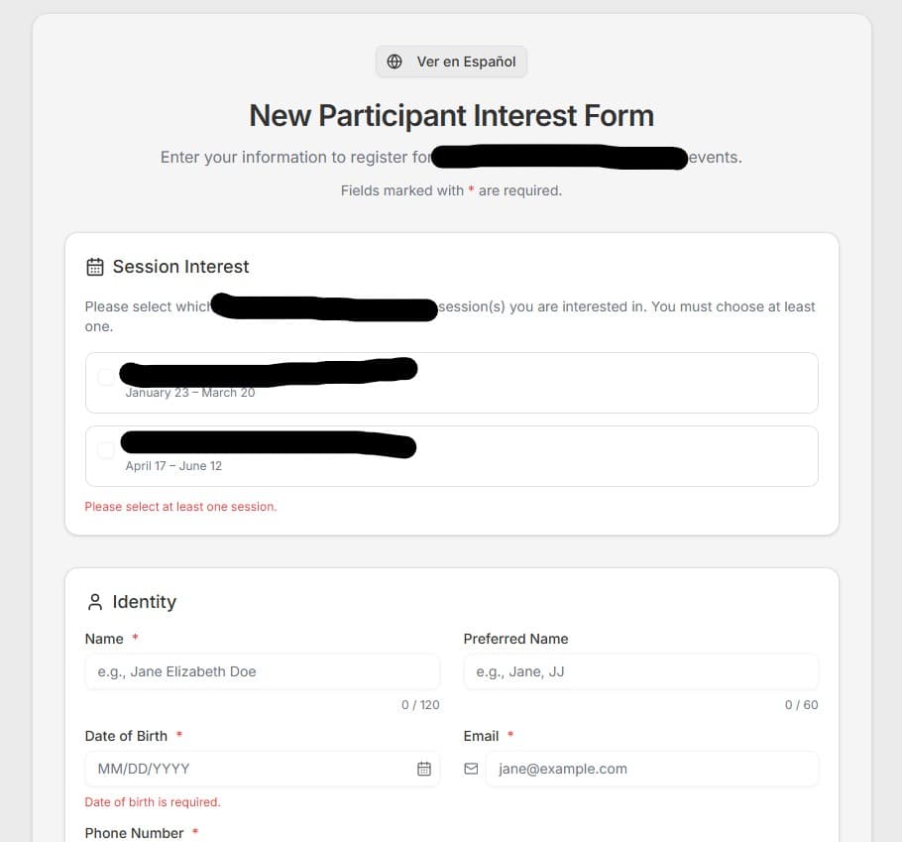Click the Phone Number field label
The image size is (902, 842).
(134, 833)
